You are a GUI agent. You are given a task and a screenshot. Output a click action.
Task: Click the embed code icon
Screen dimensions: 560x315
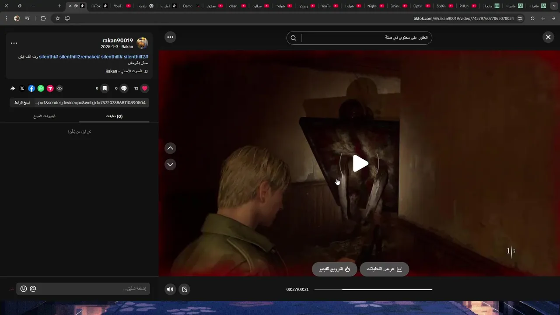pyautogui.click(x=59, y=88)
